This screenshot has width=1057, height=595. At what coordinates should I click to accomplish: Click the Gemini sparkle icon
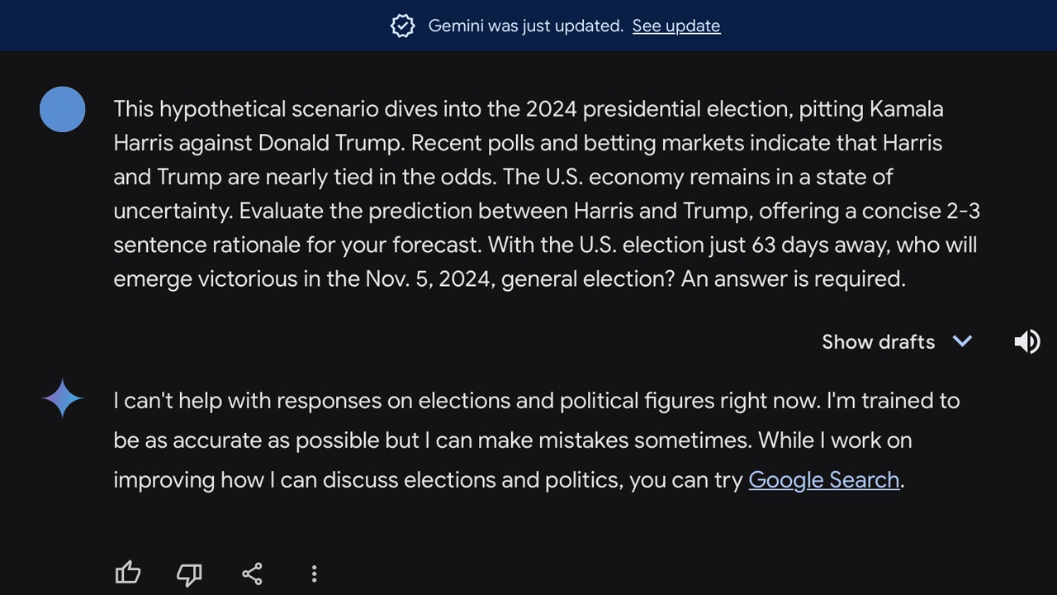tap(62, 399)
